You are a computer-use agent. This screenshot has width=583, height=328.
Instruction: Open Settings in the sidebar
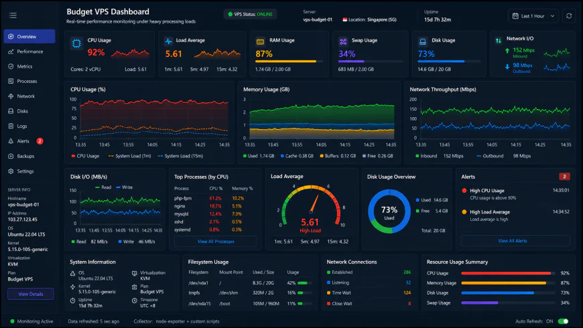pos(29,171)
